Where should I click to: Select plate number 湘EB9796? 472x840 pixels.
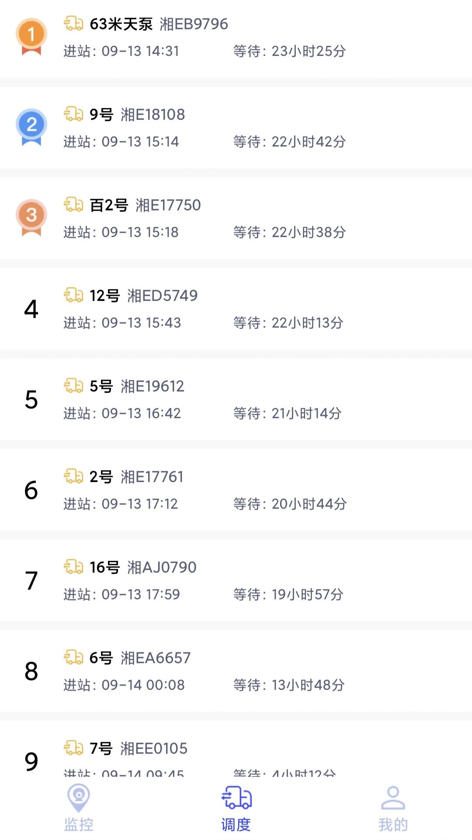[x=194, y=24]
